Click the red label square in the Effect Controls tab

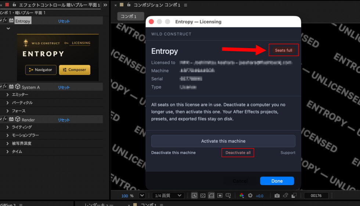pos(7,4)
